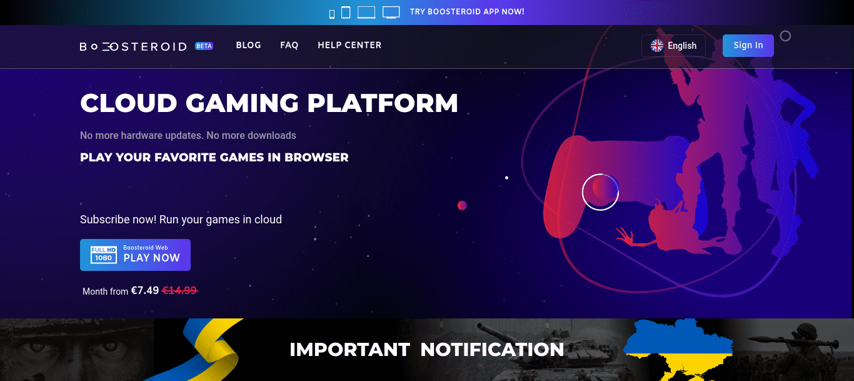Click the TV monitor icon in top banner
854x381 pixels.
[391, 13]
